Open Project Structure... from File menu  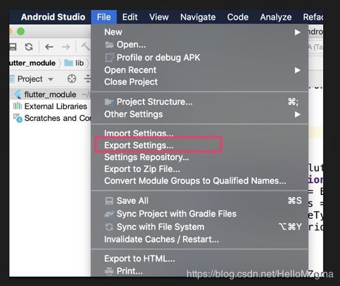[148, 102]
